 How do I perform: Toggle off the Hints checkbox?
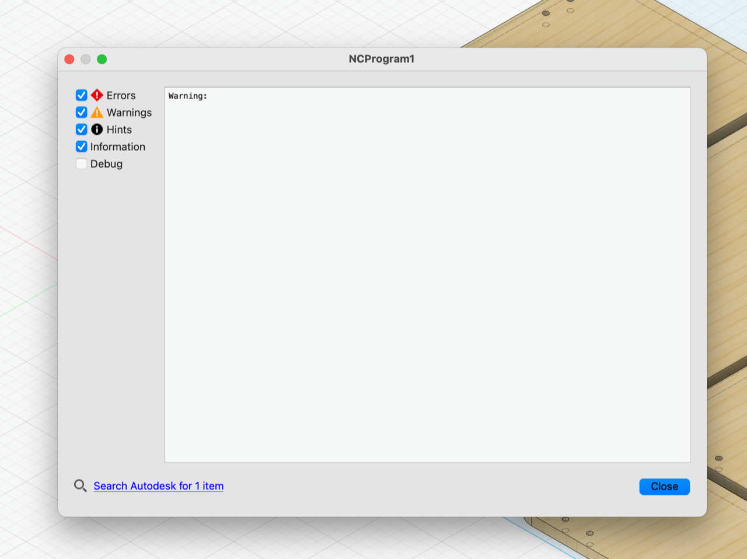tap(81, 130)
